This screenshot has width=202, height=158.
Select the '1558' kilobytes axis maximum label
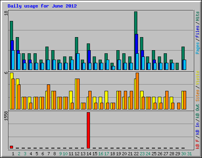point(6,116)
